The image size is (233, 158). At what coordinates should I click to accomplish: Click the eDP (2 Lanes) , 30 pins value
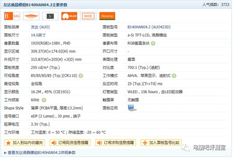[x=56, y=116]
